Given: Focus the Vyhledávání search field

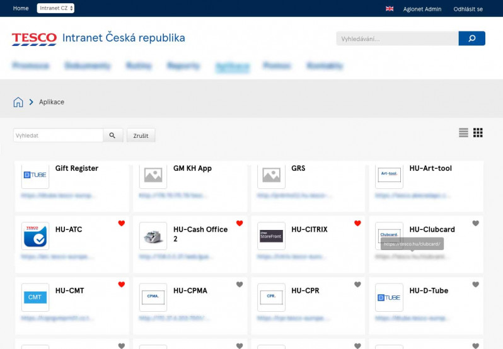Looking at the screenshot, I should tap(398, 38).
